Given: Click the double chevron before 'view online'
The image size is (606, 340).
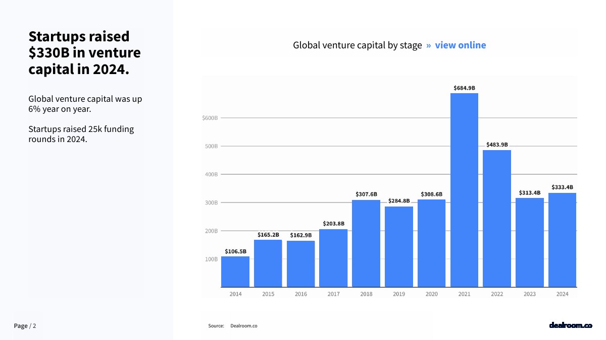Looking at the screenshot, I should tap(428, 45).
